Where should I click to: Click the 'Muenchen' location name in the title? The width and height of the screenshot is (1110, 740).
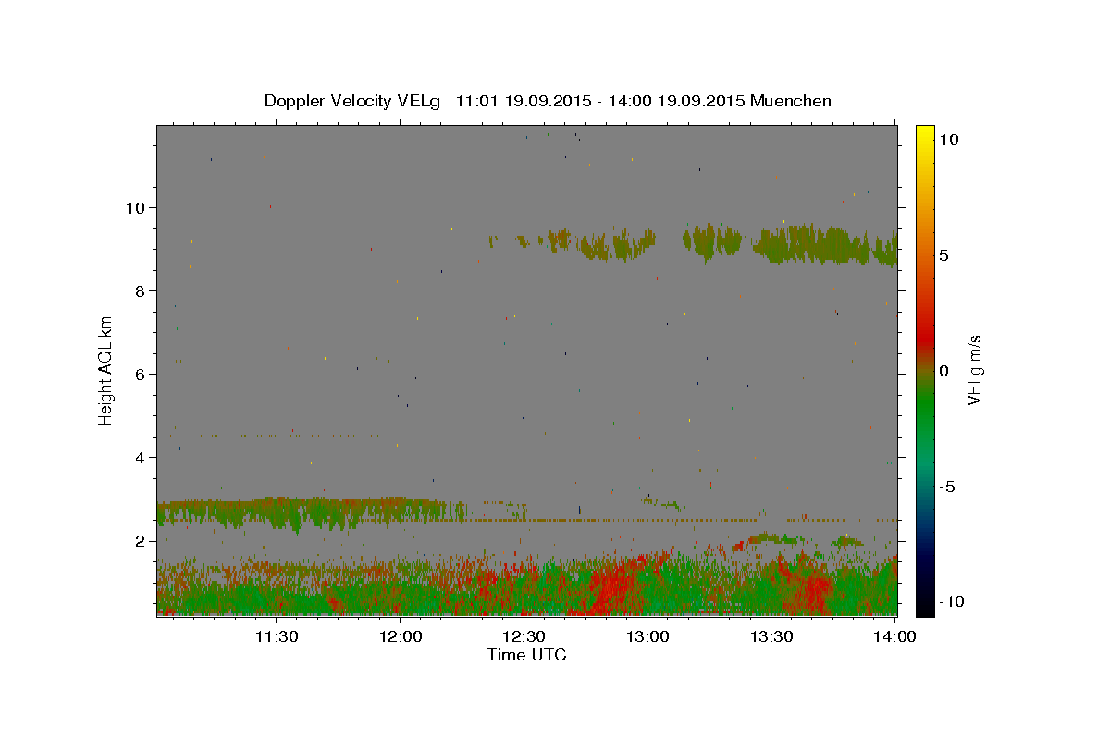click(791, 101)
